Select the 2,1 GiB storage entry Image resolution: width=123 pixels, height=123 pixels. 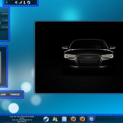click(5, 20)
